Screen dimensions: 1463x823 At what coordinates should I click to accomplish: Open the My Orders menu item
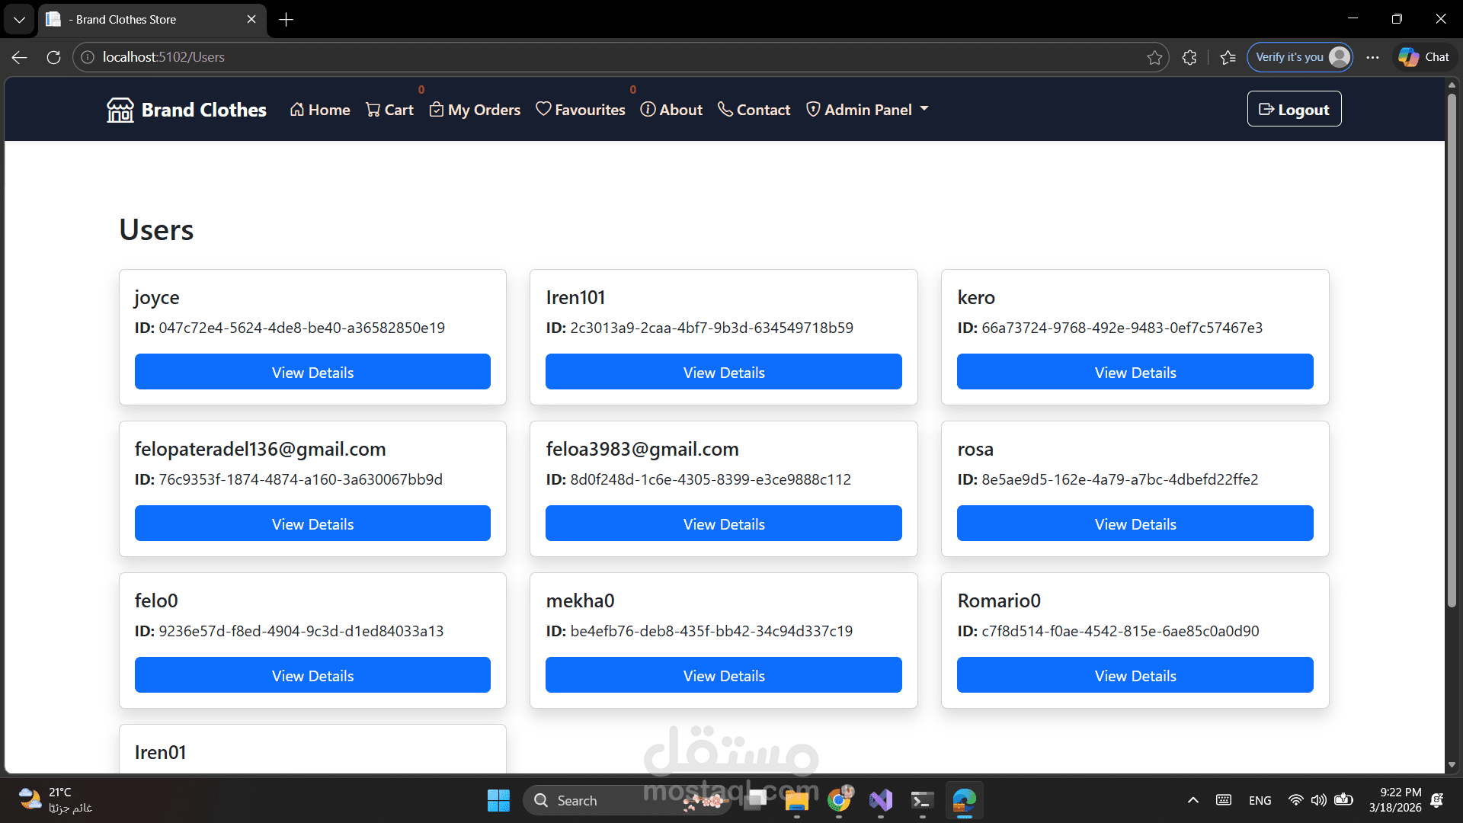[x=475, y=110]
